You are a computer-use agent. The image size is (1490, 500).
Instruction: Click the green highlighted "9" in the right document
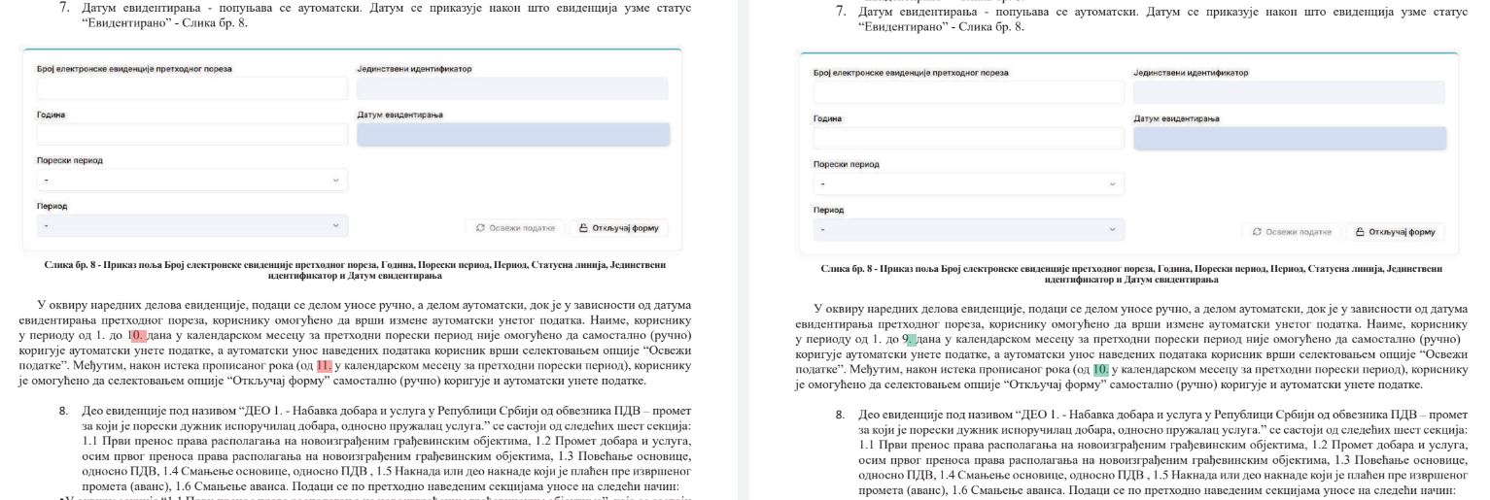[x=910, y=340]
